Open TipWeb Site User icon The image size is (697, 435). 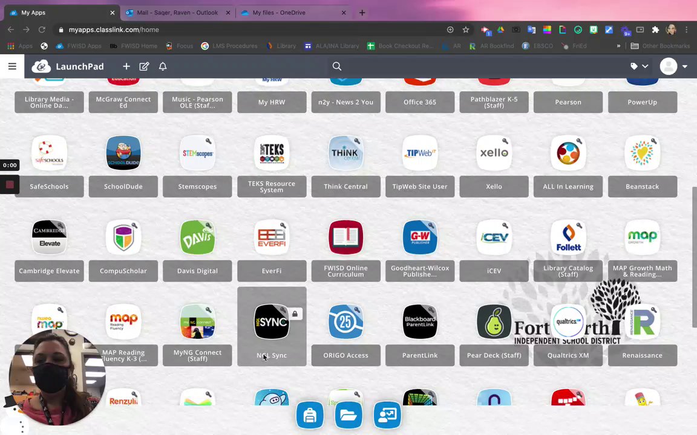(420, 153)
